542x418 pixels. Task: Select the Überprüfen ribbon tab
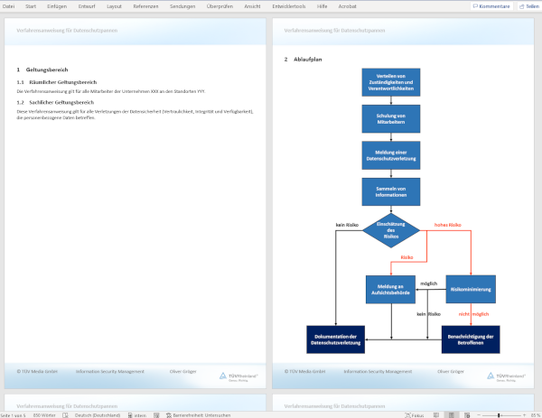(220, 6)
